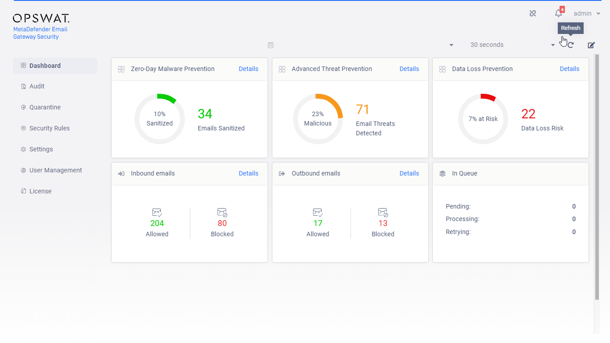Open Details for Outbound emails
The image size is (610, 343).
(409, 173)
